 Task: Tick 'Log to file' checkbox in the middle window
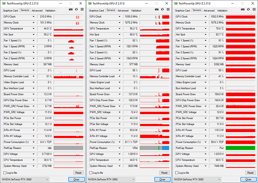point(91,173)
